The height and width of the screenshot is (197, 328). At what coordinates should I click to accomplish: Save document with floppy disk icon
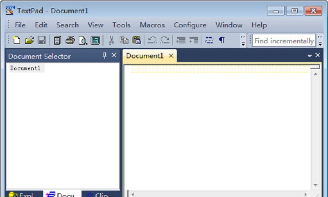(x=41, y=40)
